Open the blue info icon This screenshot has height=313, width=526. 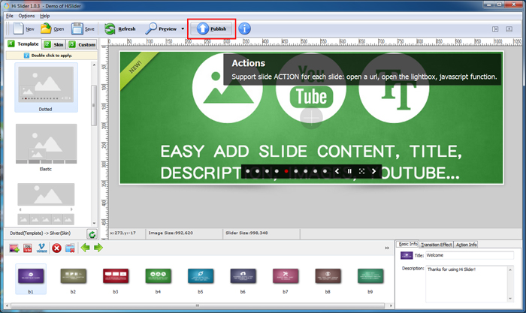click(244, 29)
